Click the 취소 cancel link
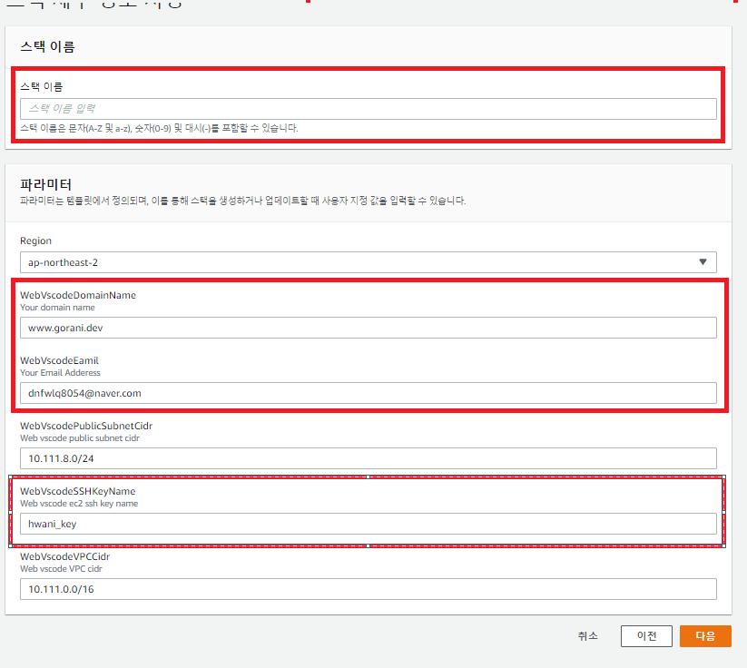The width and height of the screenshot is (747, 668). [587, 636]
